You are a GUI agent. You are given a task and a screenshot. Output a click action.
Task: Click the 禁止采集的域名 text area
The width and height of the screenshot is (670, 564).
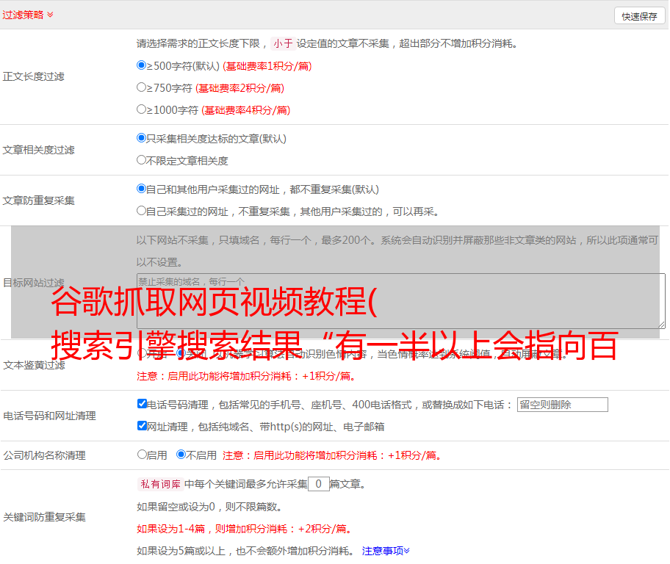click(x=400, y=300)
